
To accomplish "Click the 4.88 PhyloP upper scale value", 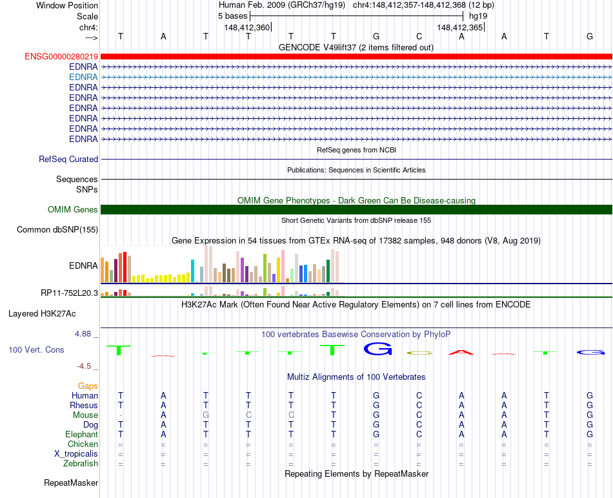I will pos(83,334).
